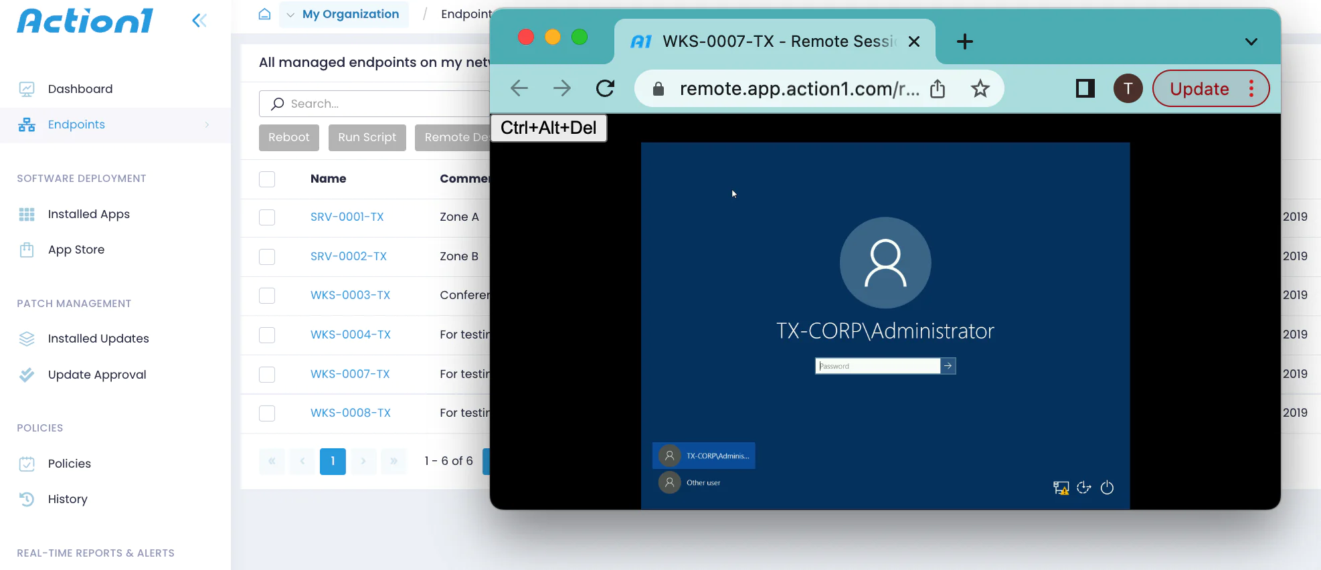Viewport: 1321px width, 570px height.
Task: Click the browser forward arrow
Action: tap(562, 88)
